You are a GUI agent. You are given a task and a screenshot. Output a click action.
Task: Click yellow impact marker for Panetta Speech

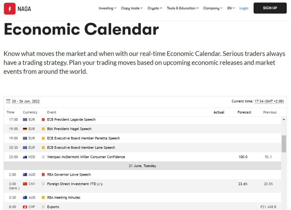(x=43, y=138)
